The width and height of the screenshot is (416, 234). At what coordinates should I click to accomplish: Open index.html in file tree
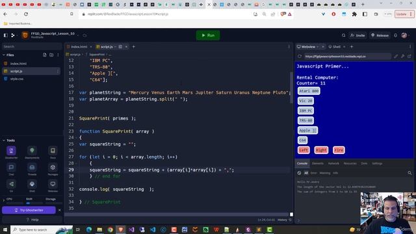tap(18, 64)
